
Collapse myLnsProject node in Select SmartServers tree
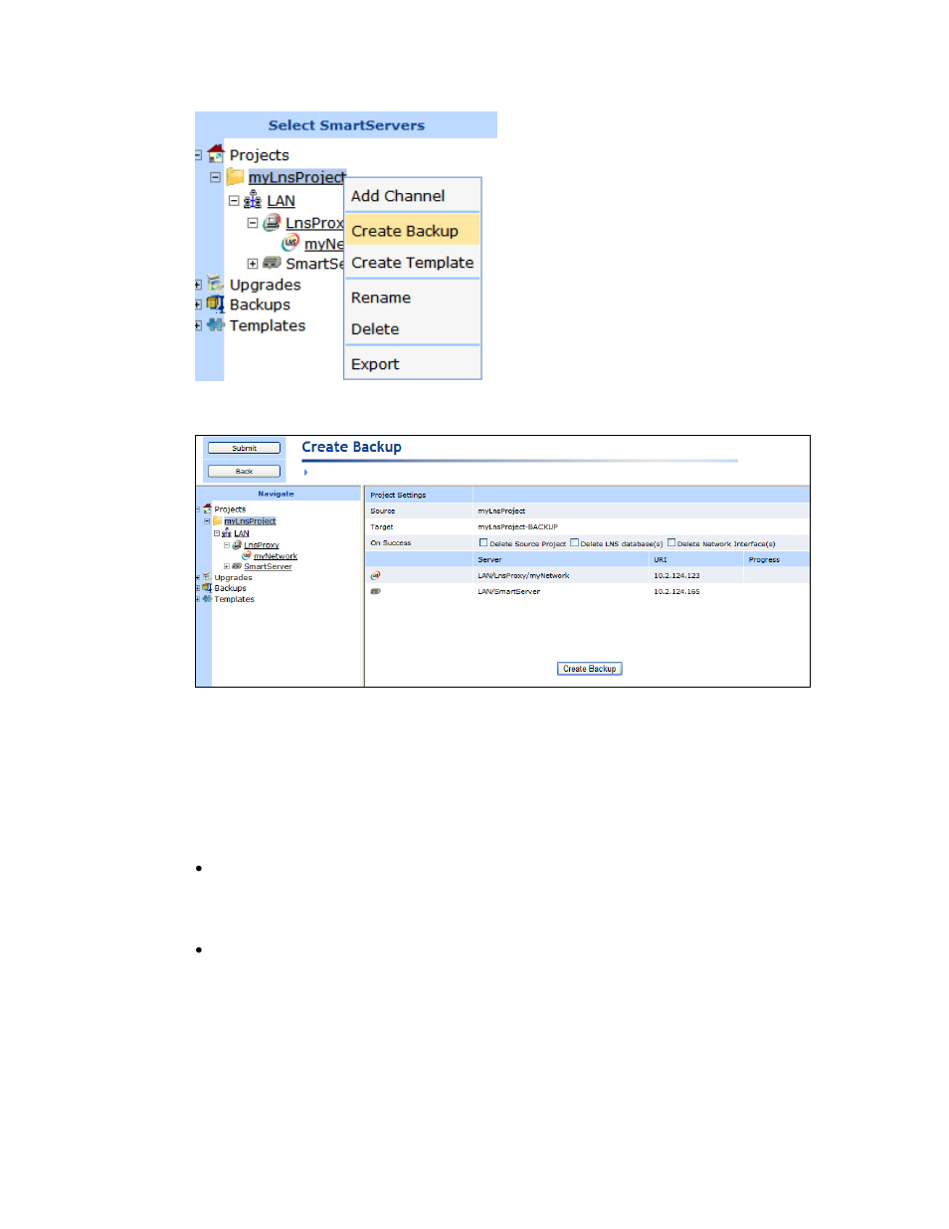pyautogui.click(x=215, y=177)
